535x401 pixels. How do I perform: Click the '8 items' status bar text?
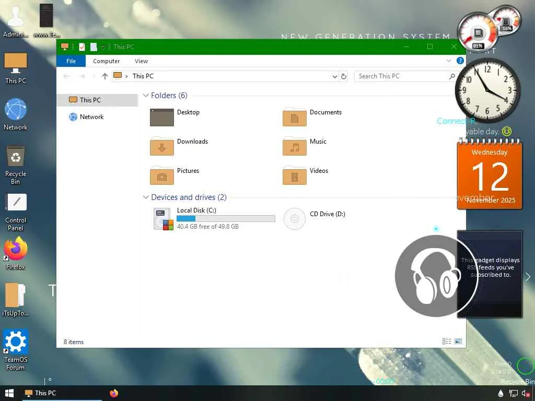click(74, 341)
